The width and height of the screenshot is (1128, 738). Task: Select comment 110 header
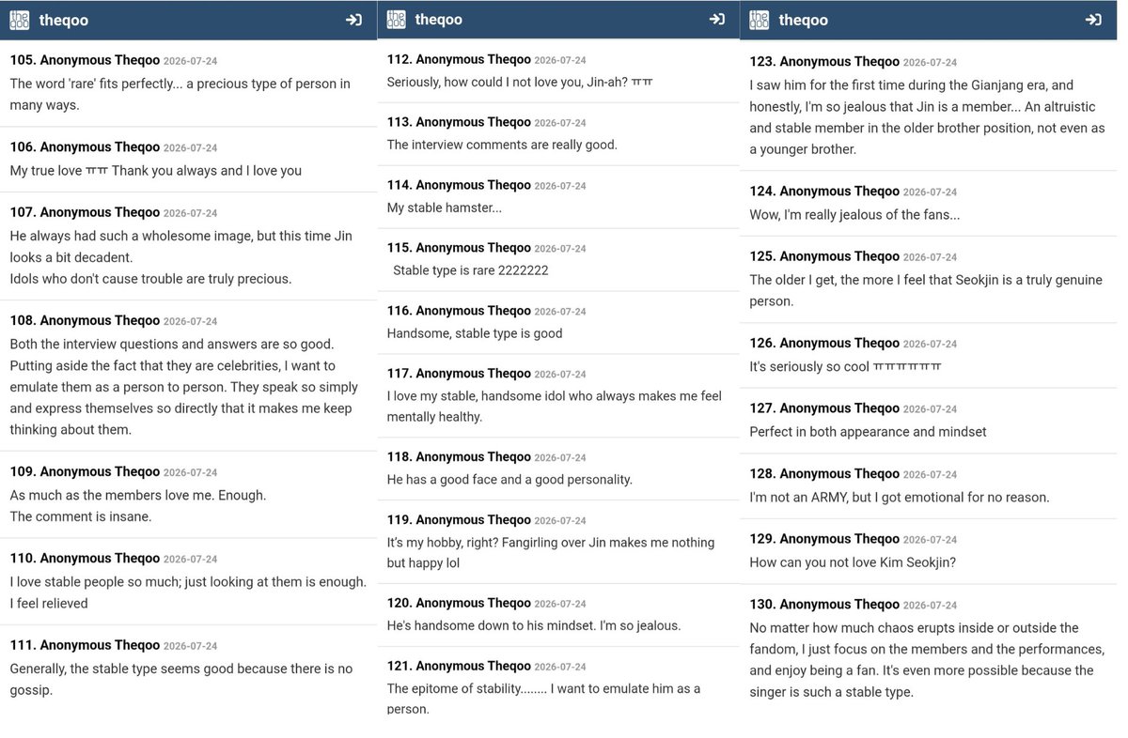click(114, 559)
